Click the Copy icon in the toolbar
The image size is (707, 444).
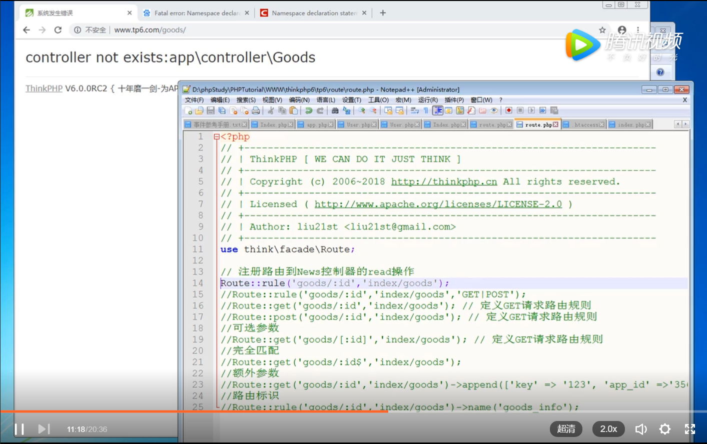(282, 110)
